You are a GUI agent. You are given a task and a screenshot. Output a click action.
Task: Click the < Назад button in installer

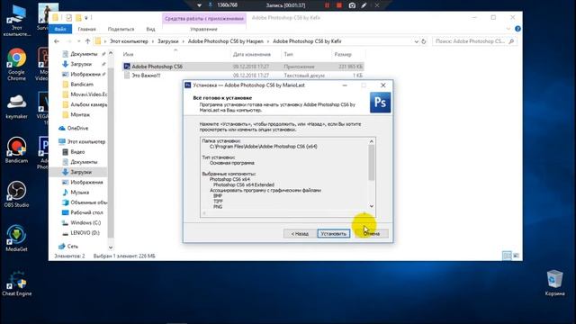pyautogui.click(x=300, y=234)
